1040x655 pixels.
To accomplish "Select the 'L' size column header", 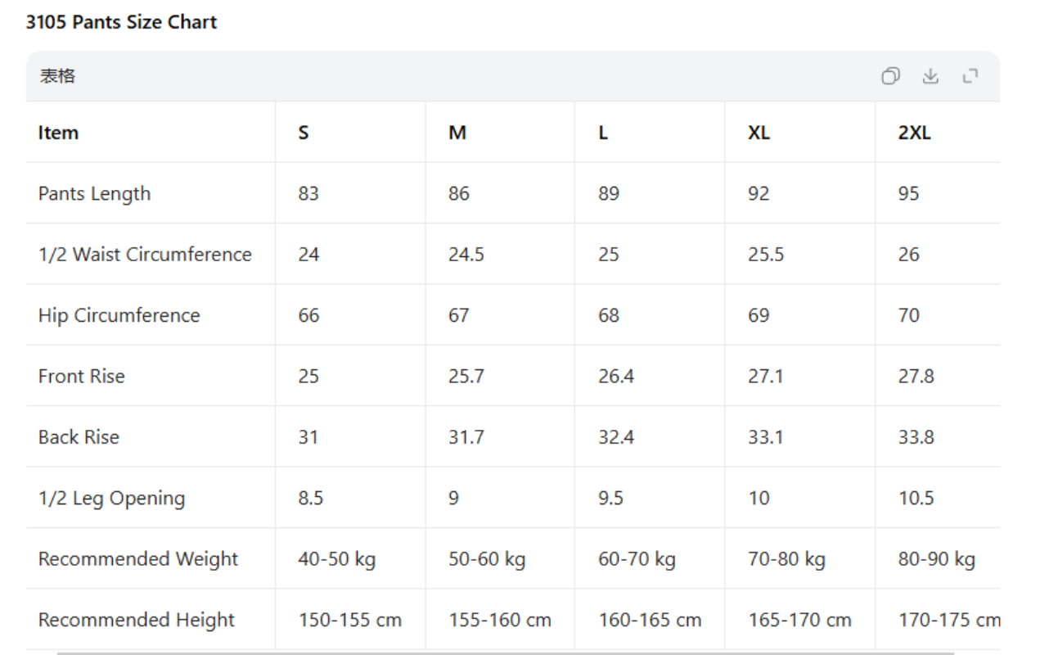I will click(603, 133).
